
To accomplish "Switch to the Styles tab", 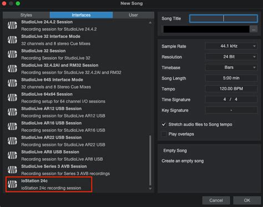I will [x=26, y=15].
